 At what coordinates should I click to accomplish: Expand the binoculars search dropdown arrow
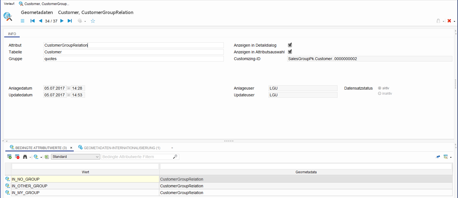tap(30, 157)
